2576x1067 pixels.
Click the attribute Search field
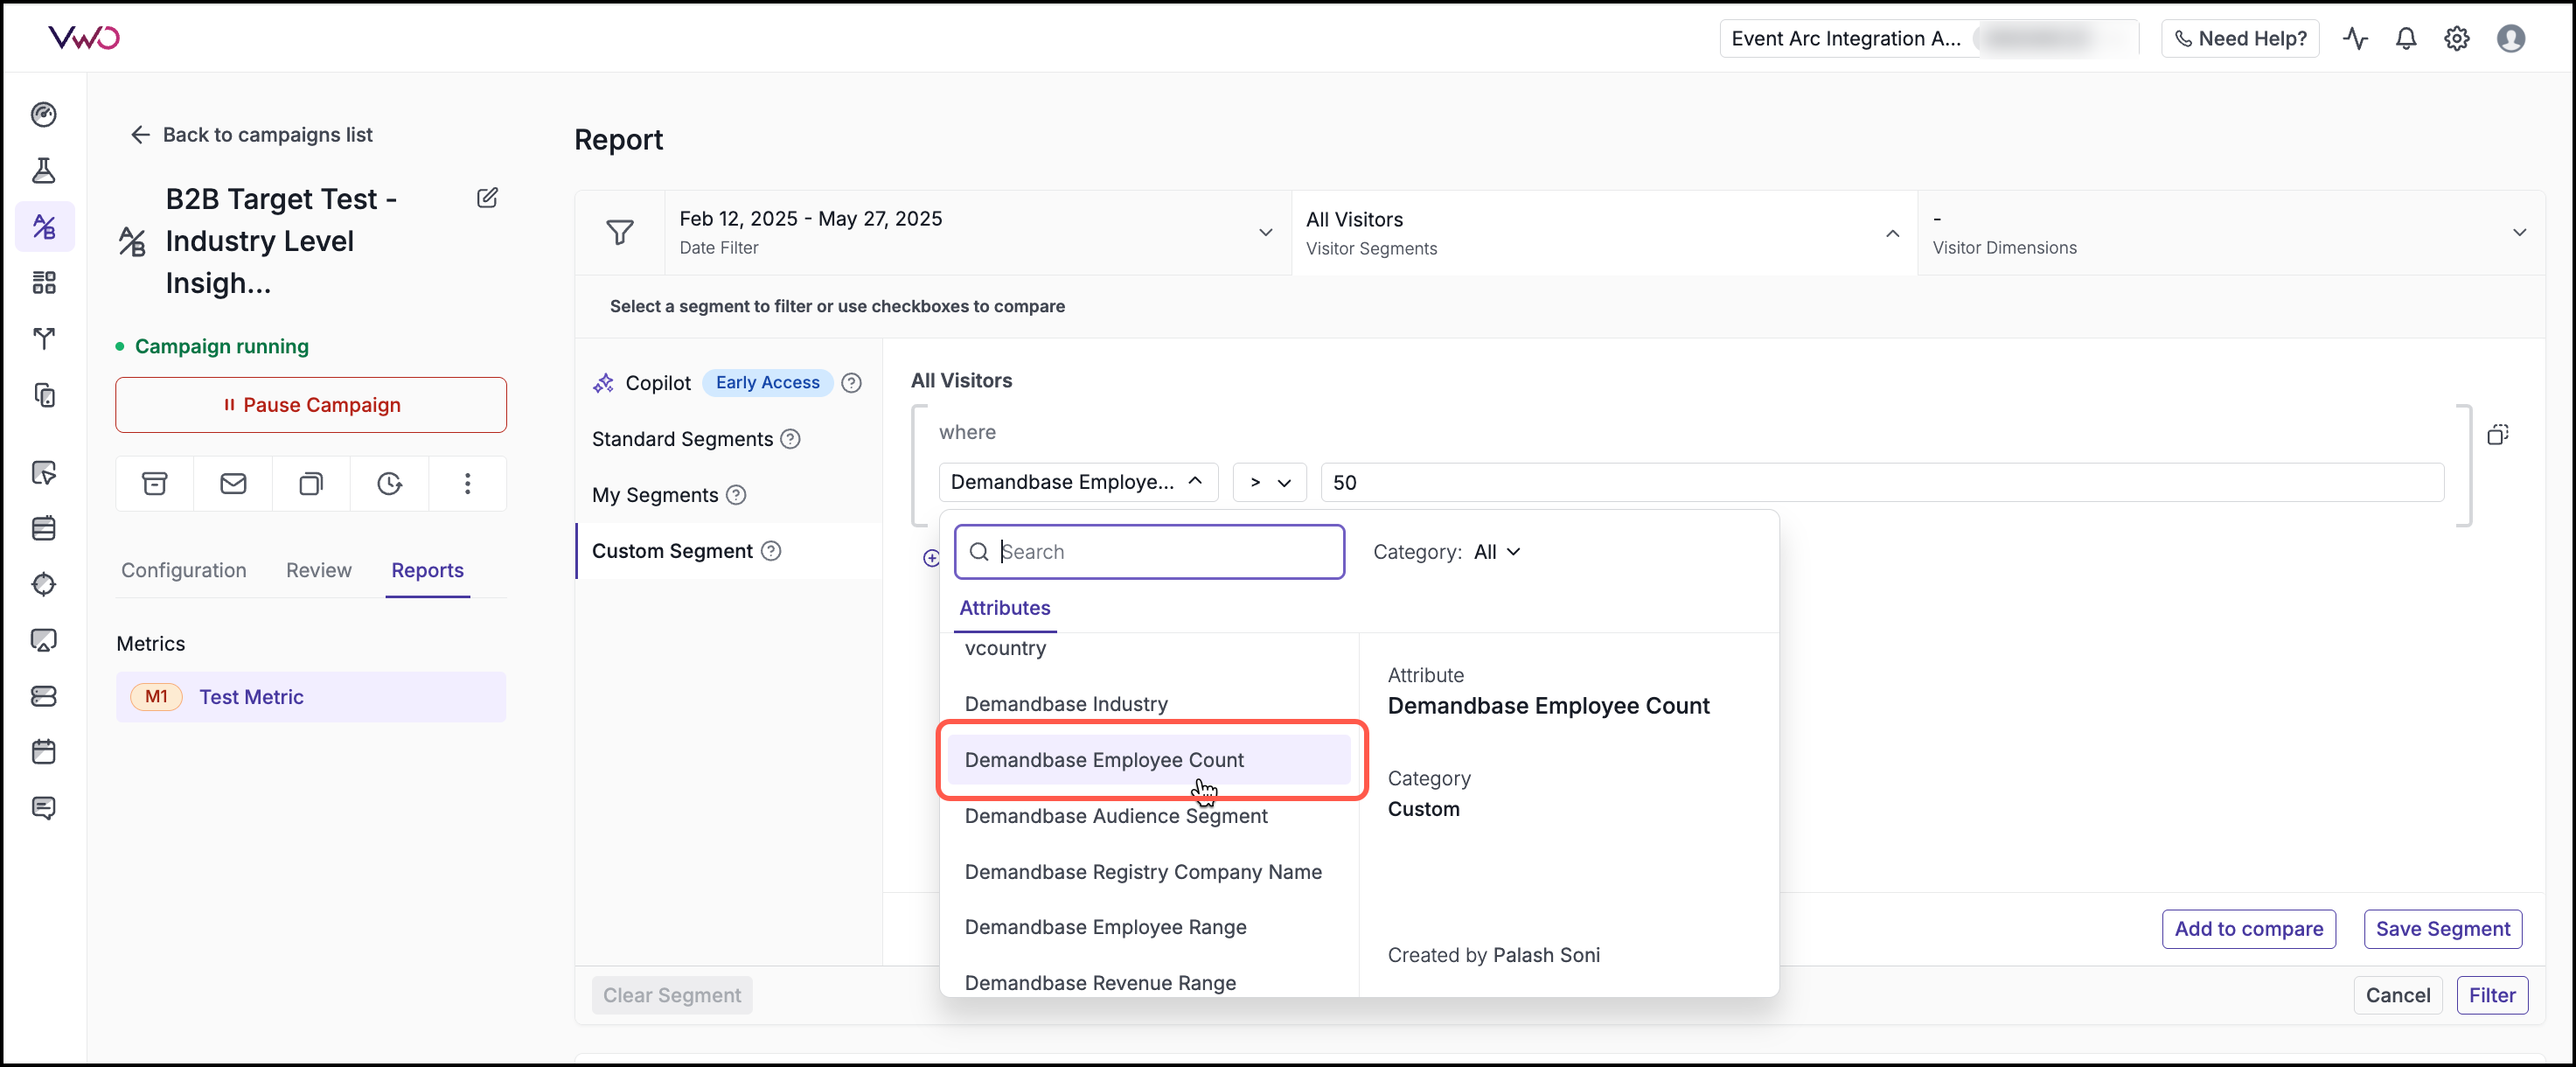tap(1148, 552)
